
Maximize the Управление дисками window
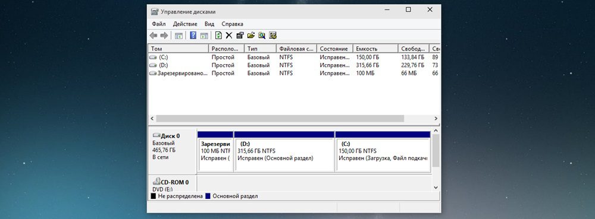click(x=408, y=10)
